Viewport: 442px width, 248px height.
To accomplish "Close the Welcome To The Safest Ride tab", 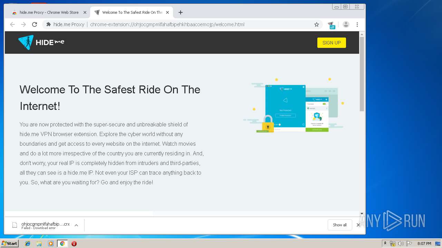I will click(x=167, y=12).
